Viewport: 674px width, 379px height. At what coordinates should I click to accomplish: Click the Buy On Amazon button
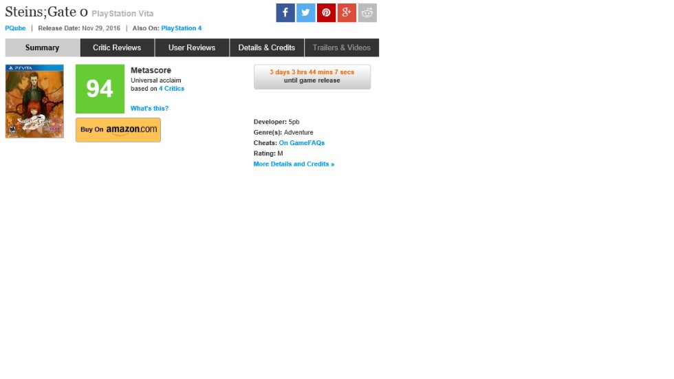point(118,130)
